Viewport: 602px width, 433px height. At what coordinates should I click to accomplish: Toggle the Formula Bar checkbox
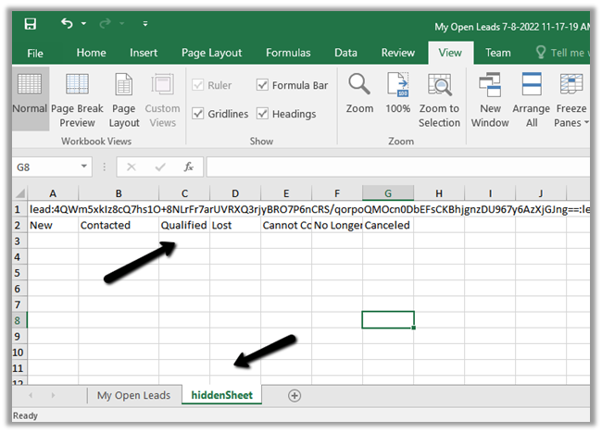pos(263,85)
